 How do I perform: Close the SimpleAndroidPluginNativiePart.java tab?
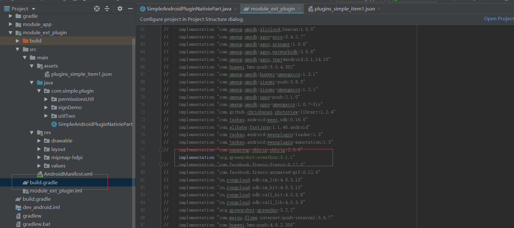236,9
